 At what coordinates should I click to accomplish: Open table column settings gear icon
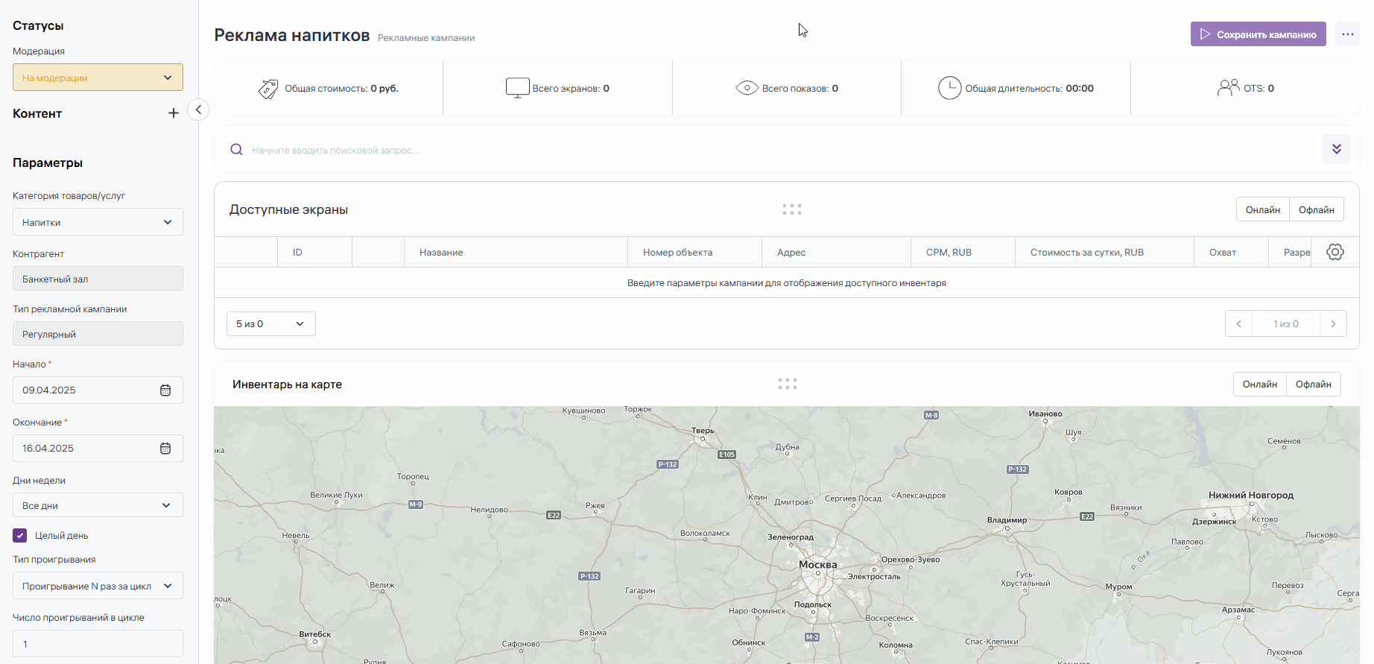1335,252
